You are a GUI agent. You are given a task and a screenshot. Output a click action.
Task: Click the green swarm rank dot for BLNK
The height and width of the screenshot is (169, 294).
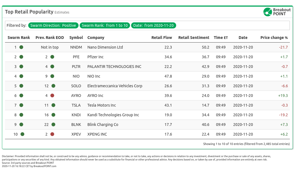click(21, 125)
